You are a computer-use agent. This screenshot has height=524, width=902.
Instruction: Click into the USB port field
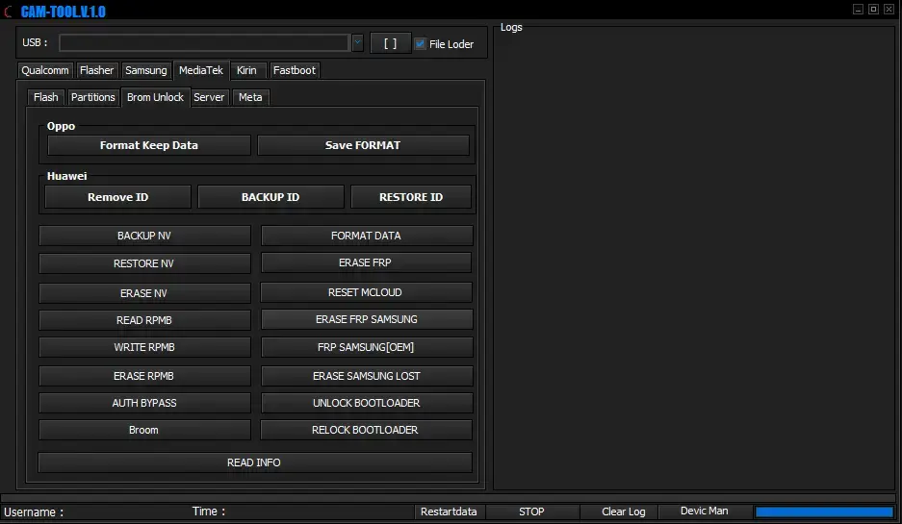tap(204, 42)
